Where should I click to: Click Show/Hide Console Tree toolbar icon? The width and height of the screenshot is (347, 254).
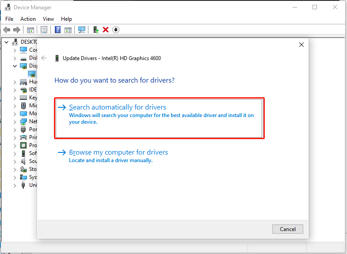point(31,30)
